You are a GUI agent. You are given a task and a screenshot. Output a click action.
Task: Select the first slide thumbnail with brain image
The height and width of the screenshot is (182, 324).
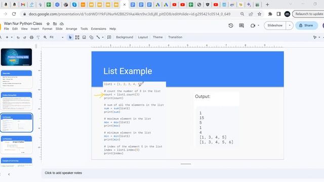coord(17,57)
